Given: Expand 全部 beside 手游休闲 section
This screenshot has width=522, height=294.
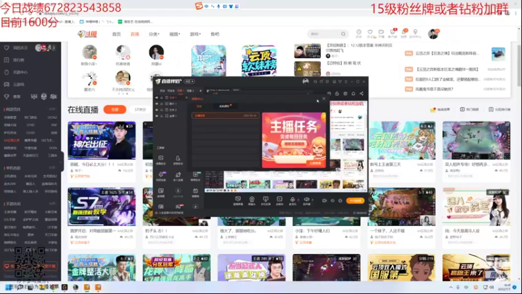Looking at the screenshot, I should (x=52, y=203).
